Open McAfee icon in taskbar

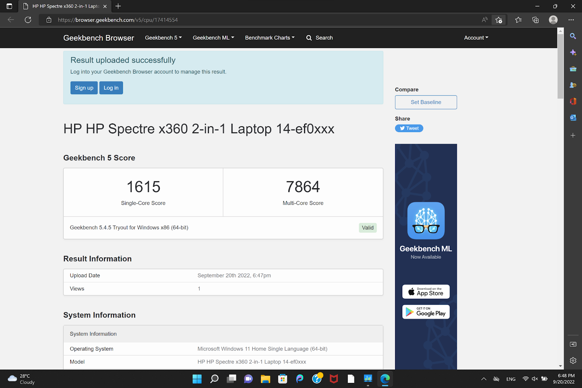pos(334,379)
